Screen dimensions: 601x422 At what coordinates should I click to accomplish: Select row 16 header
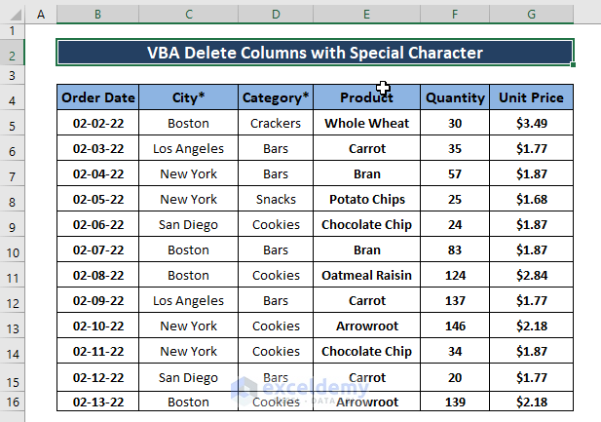click(12, 403)
